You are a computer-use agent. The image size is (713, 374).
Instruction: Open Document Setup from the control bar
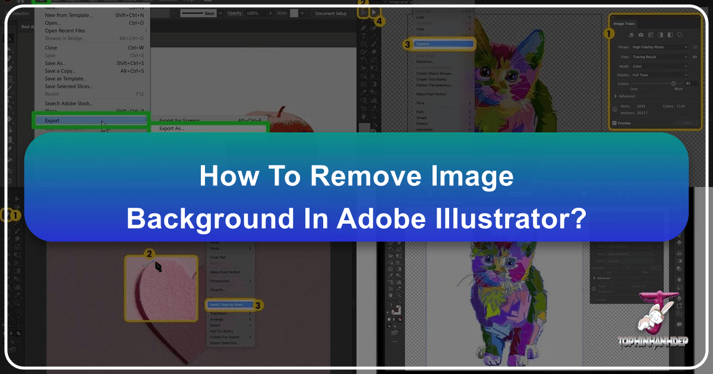[331, 12]
